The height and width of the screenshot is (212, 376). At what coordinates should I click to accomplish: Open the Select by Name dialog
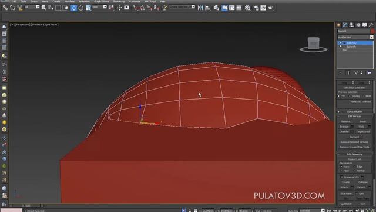pyautogui.click(x=51, y=8)
